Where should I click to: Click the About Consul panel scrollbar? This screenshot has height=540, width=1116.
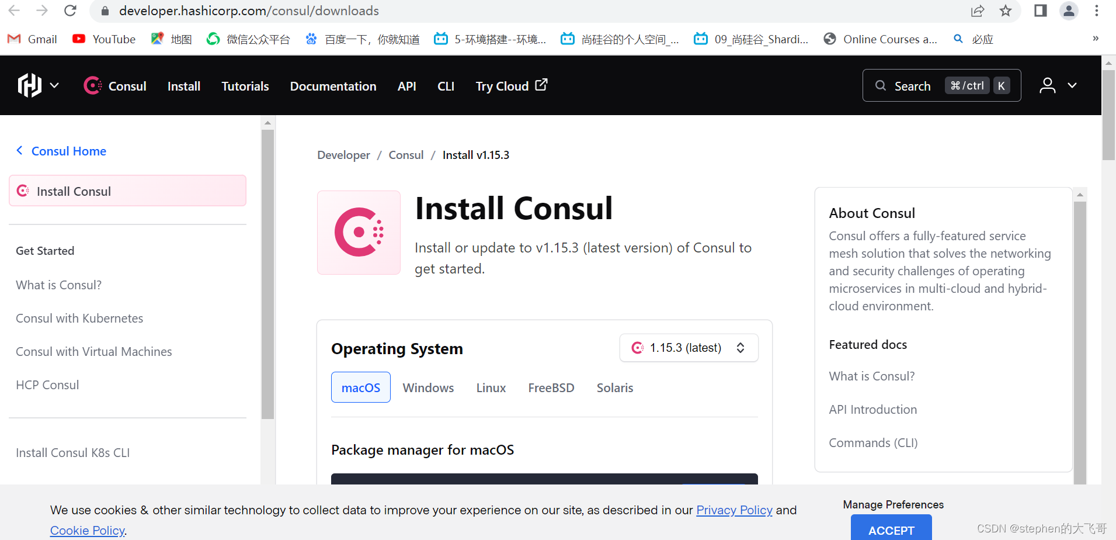click(1080, 343)
